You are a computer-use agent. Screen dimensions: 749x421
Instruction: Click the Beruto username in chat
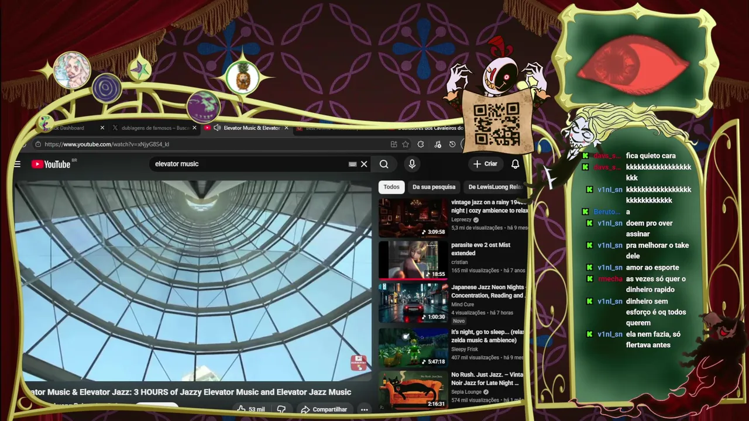[607, 212]
